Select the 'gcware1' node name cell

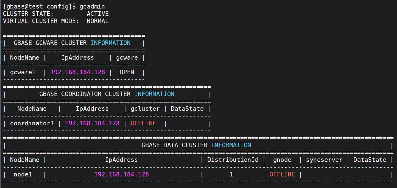coord(23,72)
